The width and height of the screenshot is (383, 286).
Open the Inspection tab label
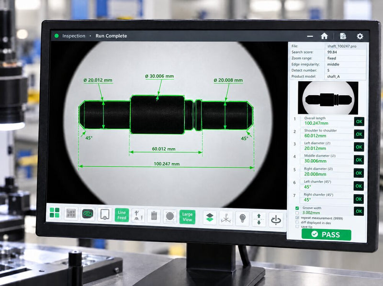point(74,36)
